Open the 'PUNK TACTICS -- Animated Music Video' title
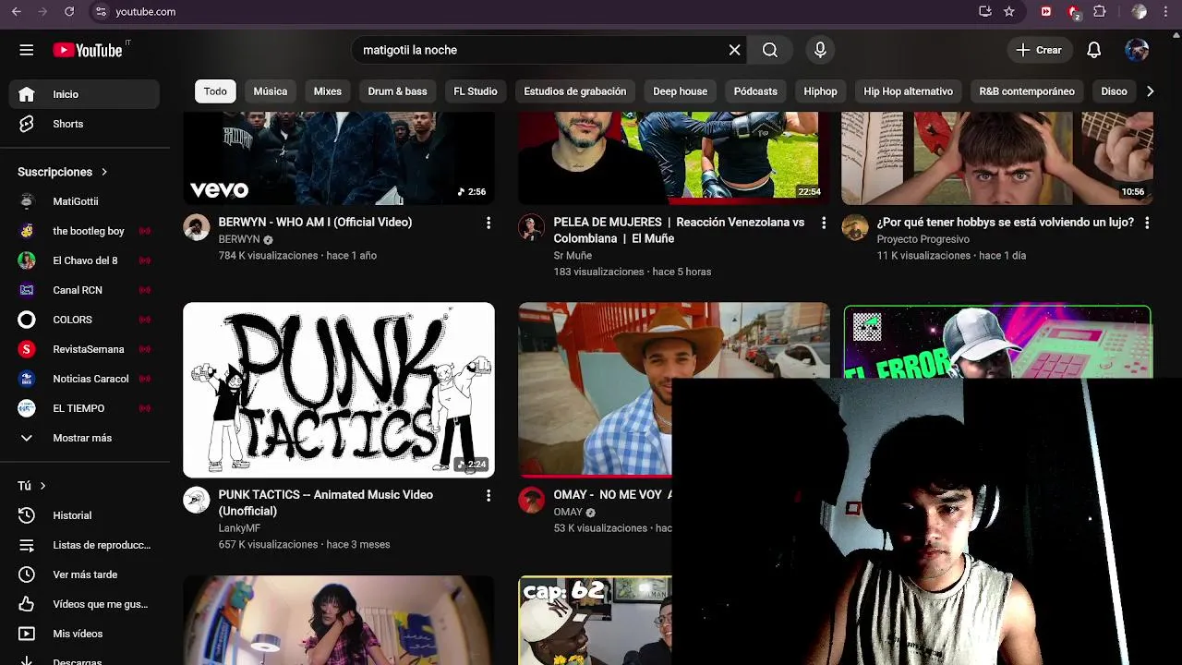 pos(326,502)
